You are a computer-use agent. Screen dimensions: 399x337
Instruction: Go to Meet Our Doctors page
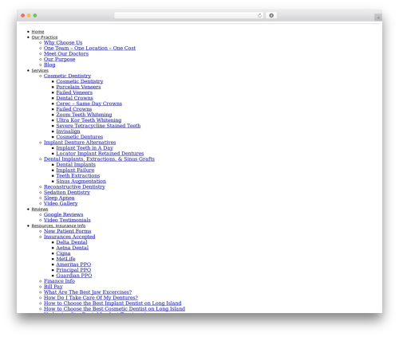(x=66, y=53)
